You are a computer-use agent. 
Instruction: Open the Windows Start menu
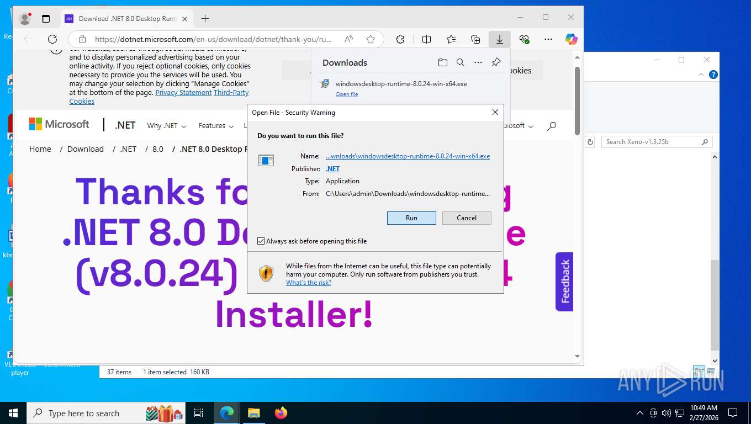pyautogui.click(x=13, y=413)
